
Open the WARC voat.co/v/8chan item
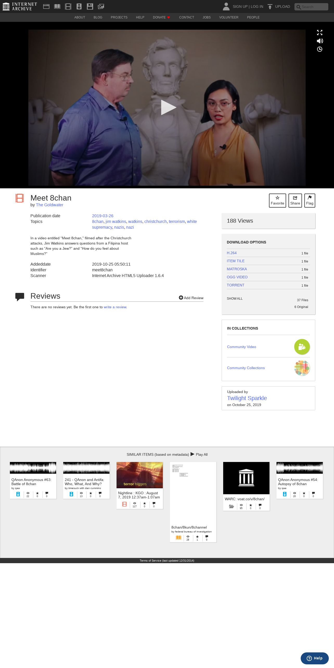[x=246, y=486]
